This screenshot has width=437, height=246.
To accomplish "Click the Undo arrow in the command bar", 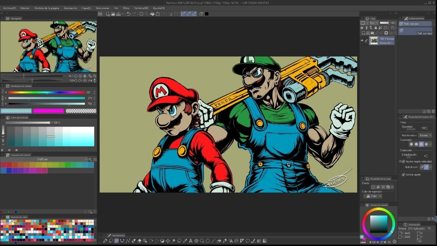I will [x=129, y=14].
